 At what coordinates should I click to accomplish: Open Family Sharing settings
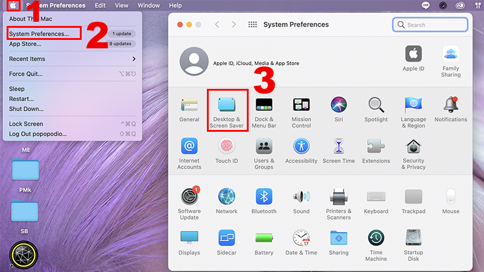point(451,62)
